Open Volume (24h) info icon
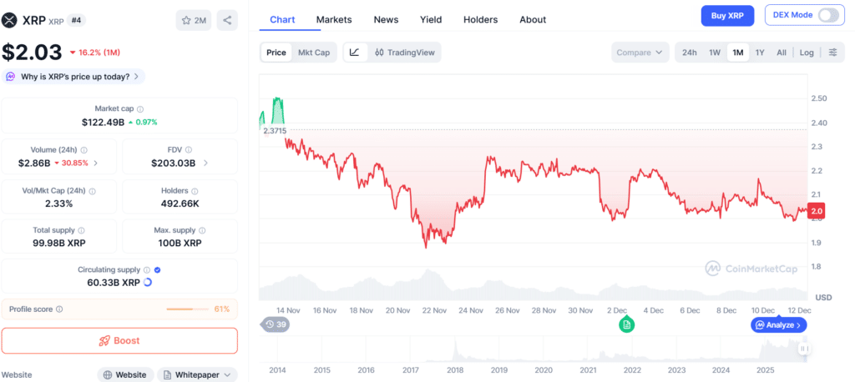This screenshot has width=855, height=382. (84, 150)
